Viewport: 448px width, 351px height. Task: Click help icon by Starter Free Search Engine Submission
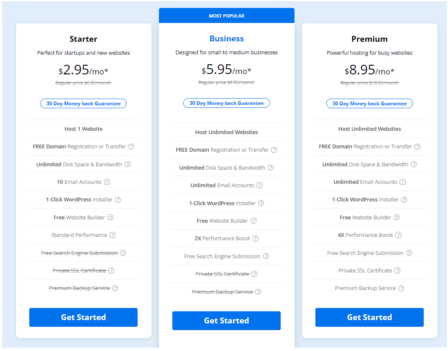pyautogui.click(x=123, y=253)
